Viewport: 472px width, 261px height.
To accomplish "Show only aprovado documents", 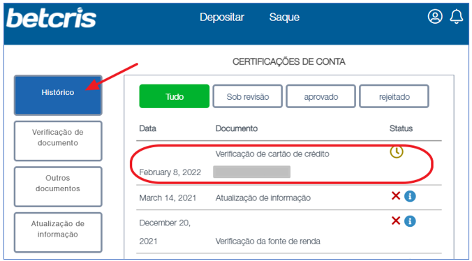I will click(321, 96).
